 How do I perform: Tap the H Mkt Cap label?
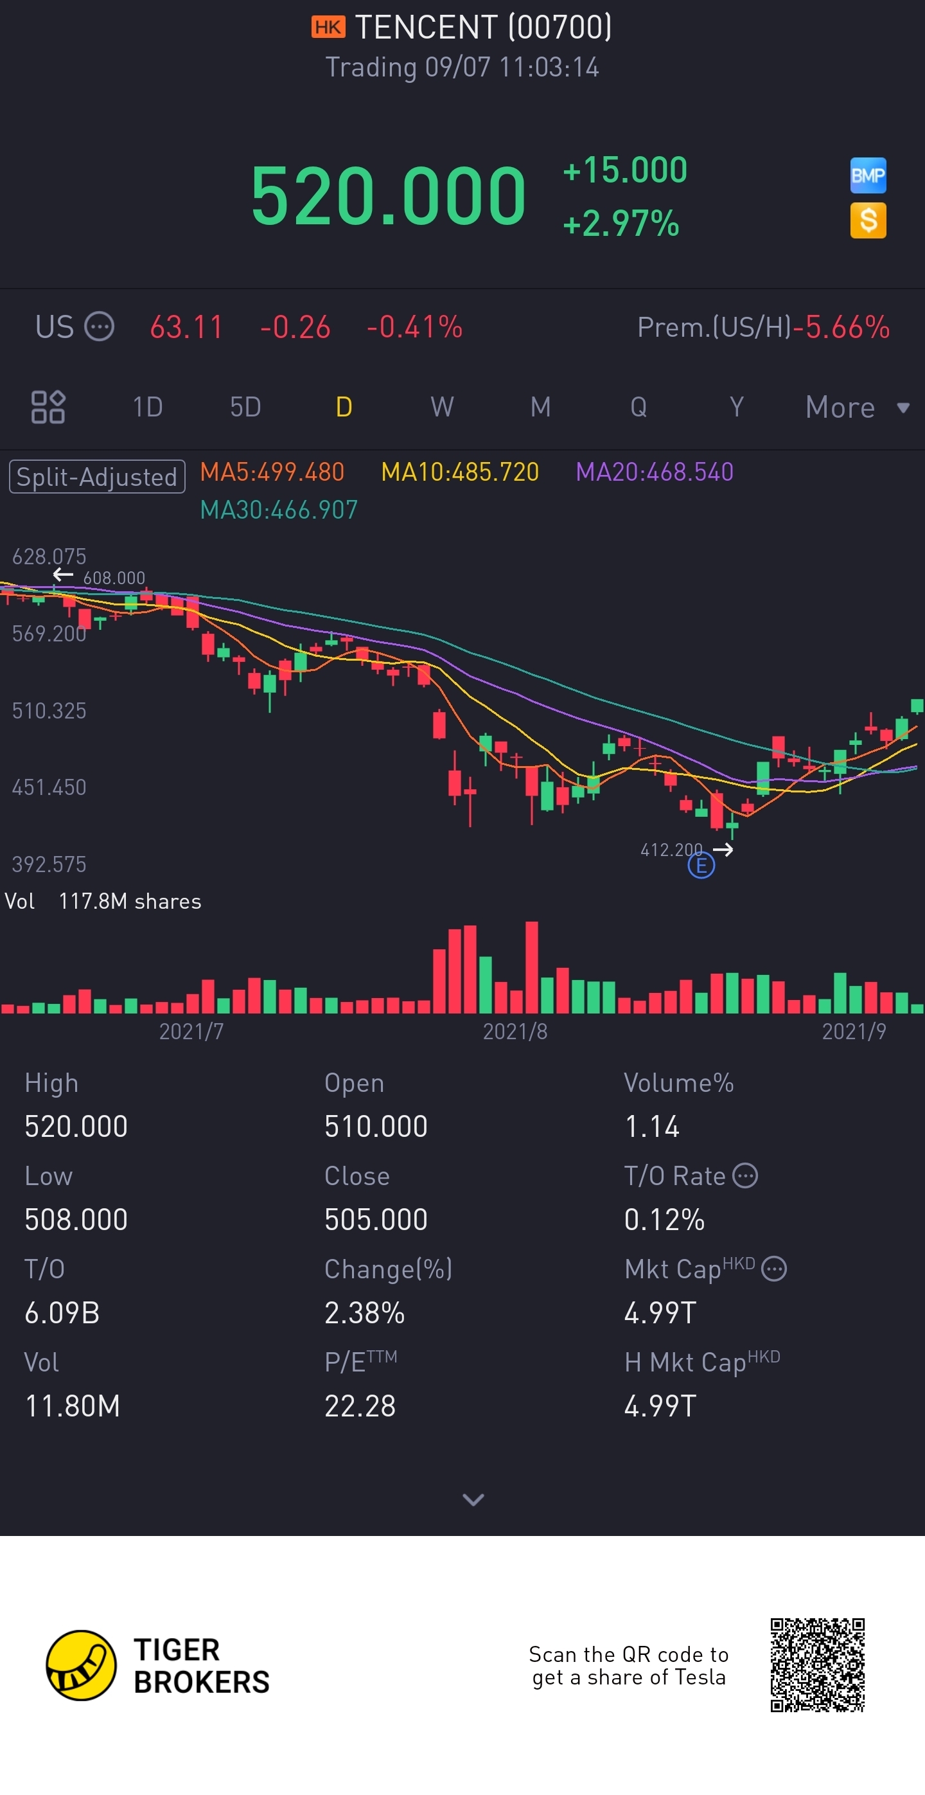[x=702, y=1362]
